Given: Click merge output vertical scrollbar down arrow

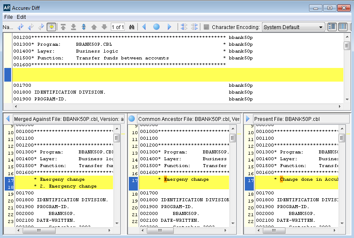Looking at the screenshot, I should (x=347, y=100).
